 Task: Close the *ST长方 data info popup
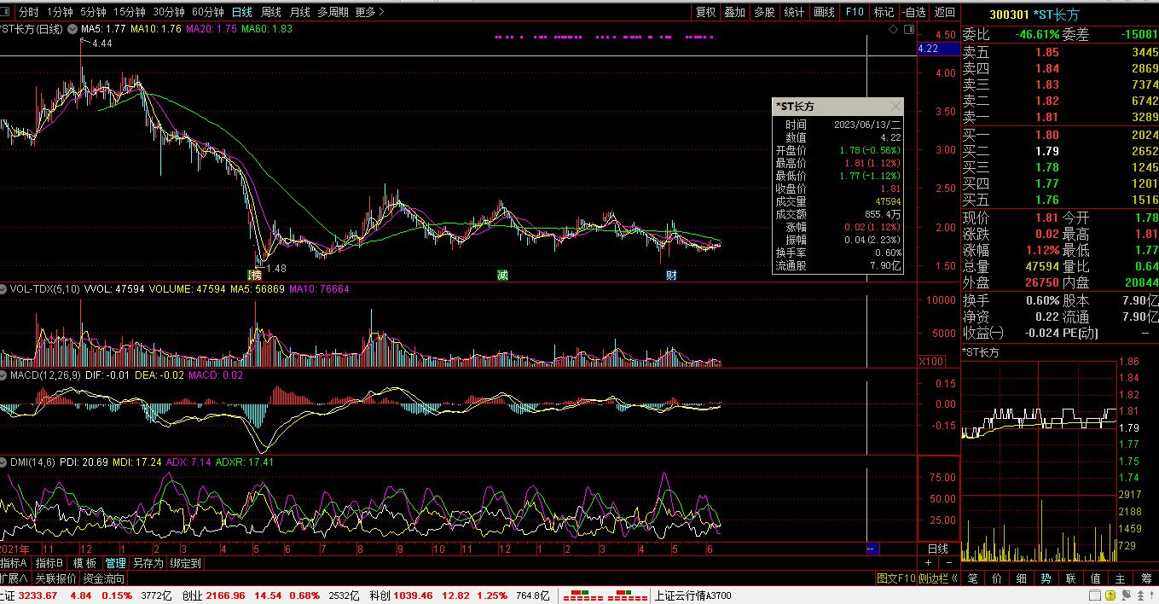tap(895, 107)
